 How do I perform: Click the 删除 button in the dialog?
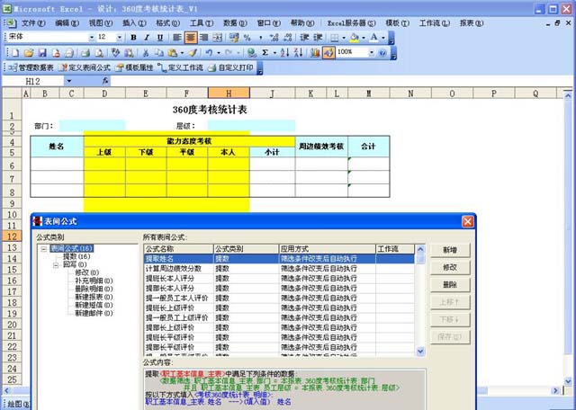pos(450,284)
